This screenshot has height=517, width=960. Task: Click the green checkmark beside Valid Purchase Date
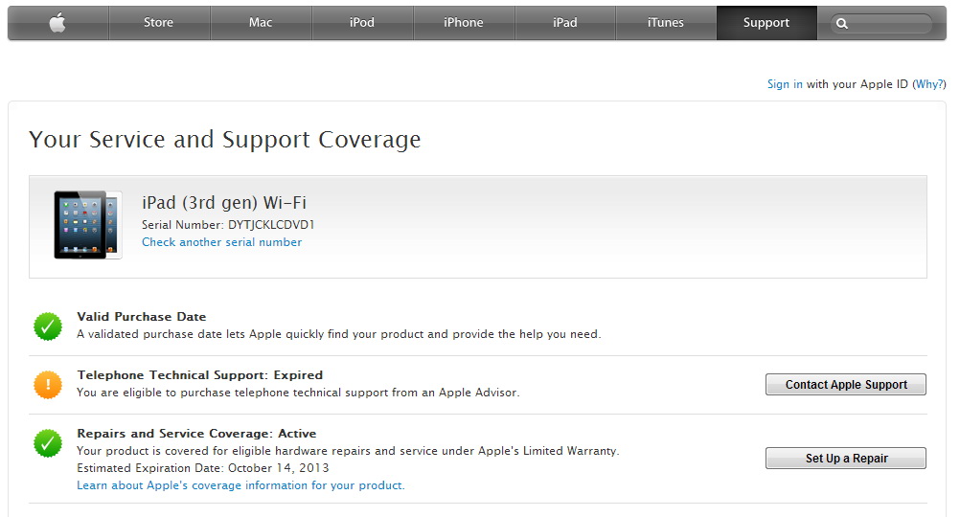click(48, 326)
